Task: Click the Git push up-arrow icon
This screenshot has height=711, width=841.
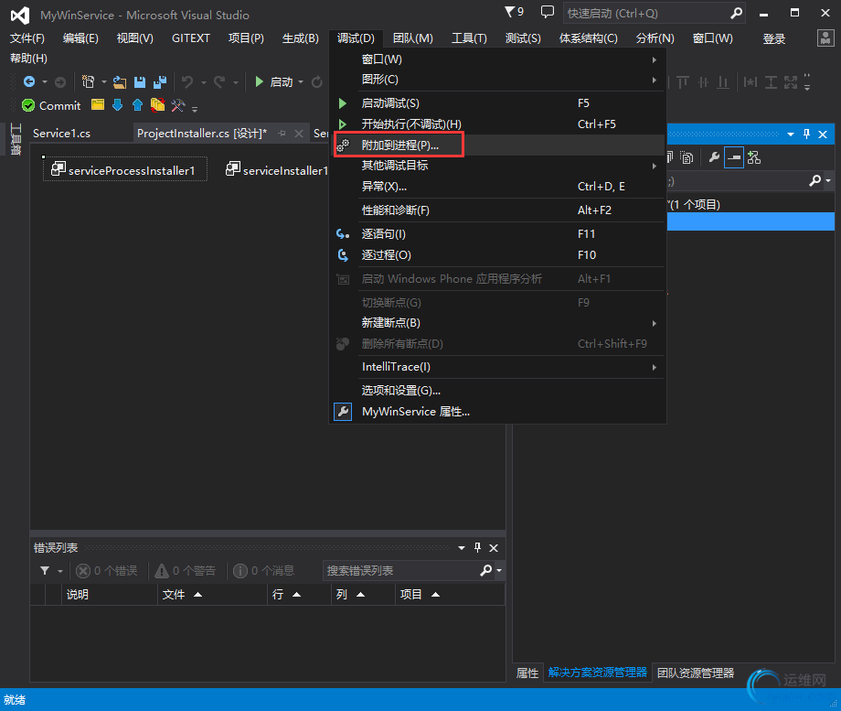Action: click(x=137, y=105)
